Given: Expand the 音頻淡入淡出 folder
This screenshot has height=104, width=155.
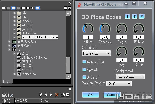Looking at the screenshot, I should pyautogui.click(x=9, y=42).
